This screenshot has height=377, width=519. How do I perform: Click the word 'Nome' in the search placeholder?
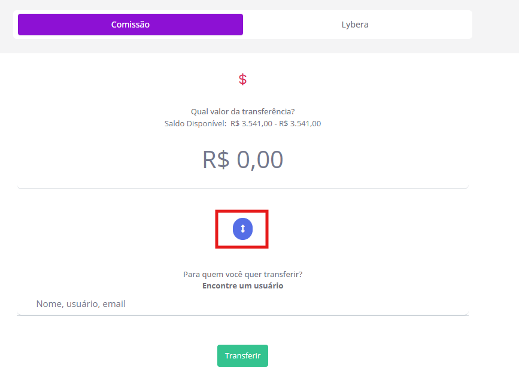(x=49, y=304)
